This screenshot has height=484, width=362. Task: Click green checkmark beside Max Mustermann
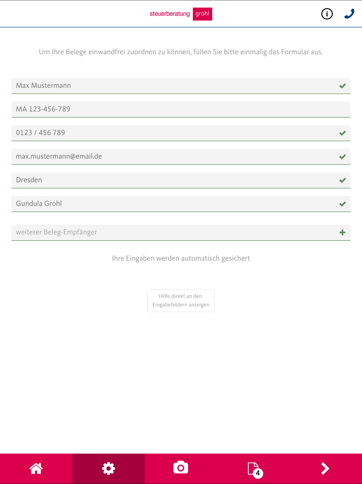pos(342,86)
